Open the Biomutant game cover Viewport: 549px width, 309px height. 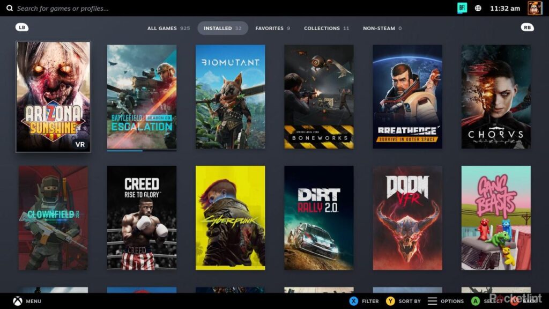pos(231,97)
